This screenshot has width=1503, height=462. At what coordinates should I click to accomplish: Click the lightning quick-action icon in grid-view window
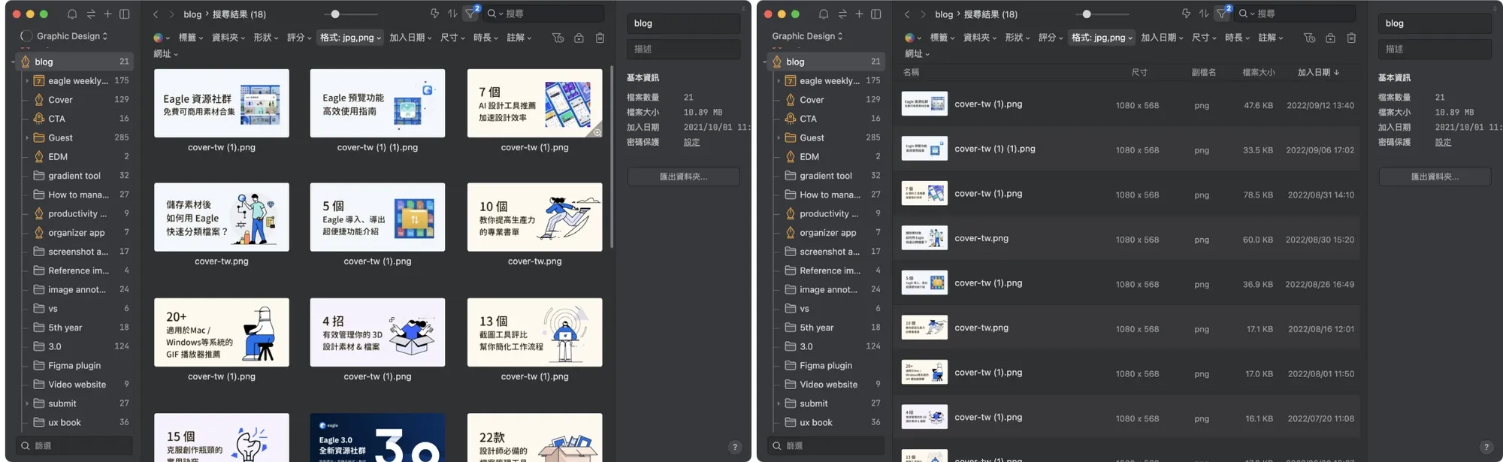coord(434,14)
